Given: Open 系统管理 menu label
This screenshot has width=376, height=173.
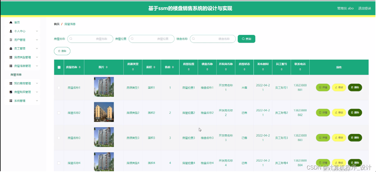Looking at the screenshot, I should (20, 101).
